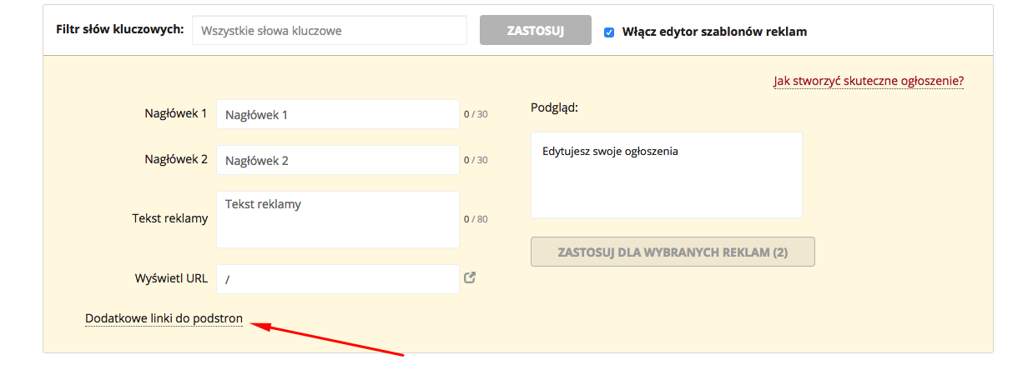Open Jak stworzyć skuteczne ogłoszenie? help link
1033x375 pixels.
pyautogui.click(x=869, y=81)
